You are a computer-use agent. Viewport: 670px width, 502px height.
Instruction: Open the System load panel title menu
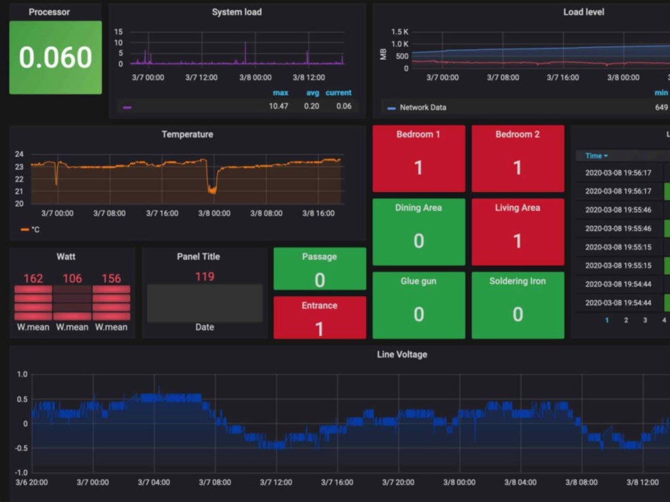click(x=236, y=12)
